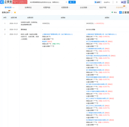Screen dimensions: 129x127
Task: Open 杭州 节能科技股份有限公司 link
Action: 97,120
